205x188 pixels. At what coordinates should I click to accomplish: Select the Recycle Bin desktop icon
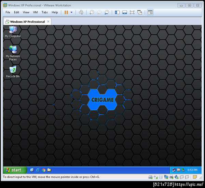click(13, 72)
